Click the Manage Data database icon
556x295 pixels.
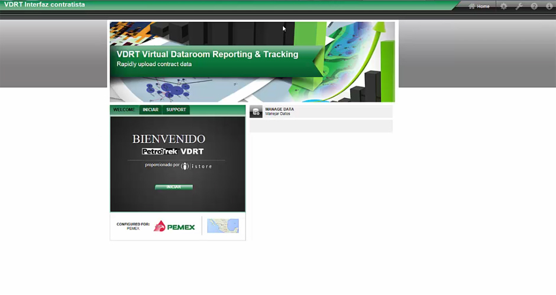pos(256,112)
